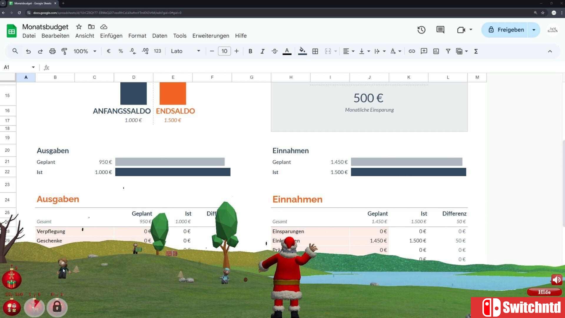Click the Google Sheets home logo
The width and height of the screenshot is (565, 318).
12,31
